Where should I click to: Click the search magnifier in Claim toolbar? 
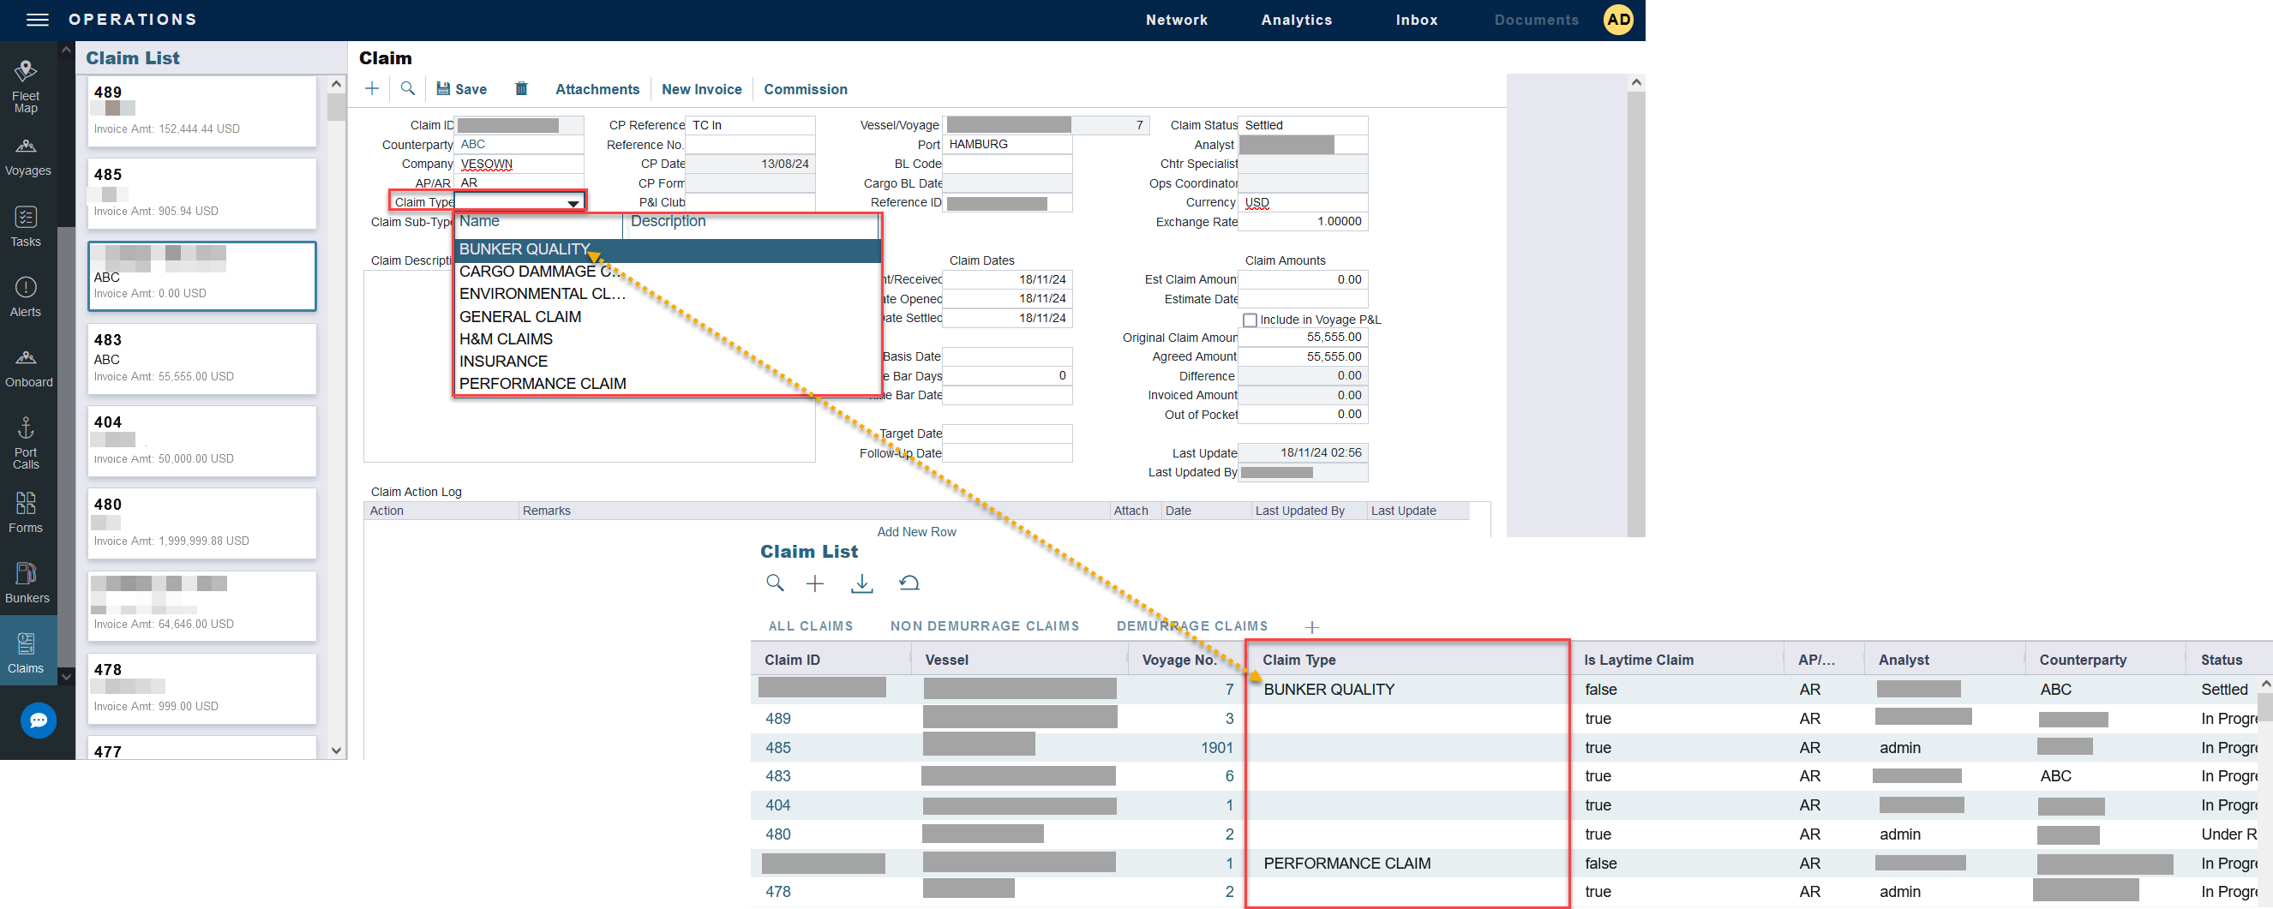pos(408,89)
